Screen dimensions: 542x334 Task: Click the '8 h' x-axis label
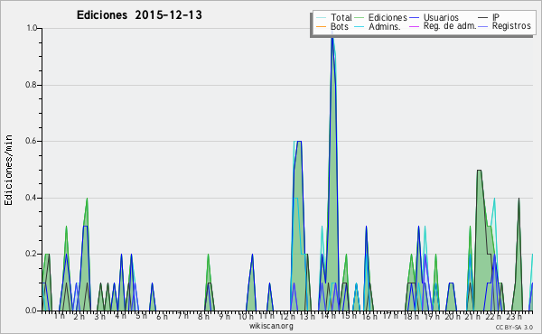(203, 316)
